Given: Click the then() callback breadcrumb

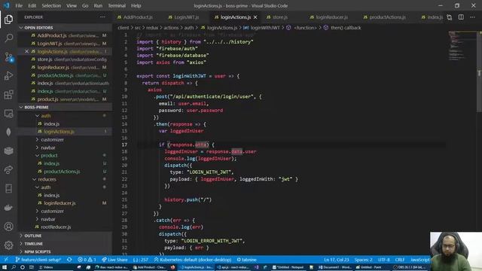Looking at the screenshot, I should click(346, 28).
